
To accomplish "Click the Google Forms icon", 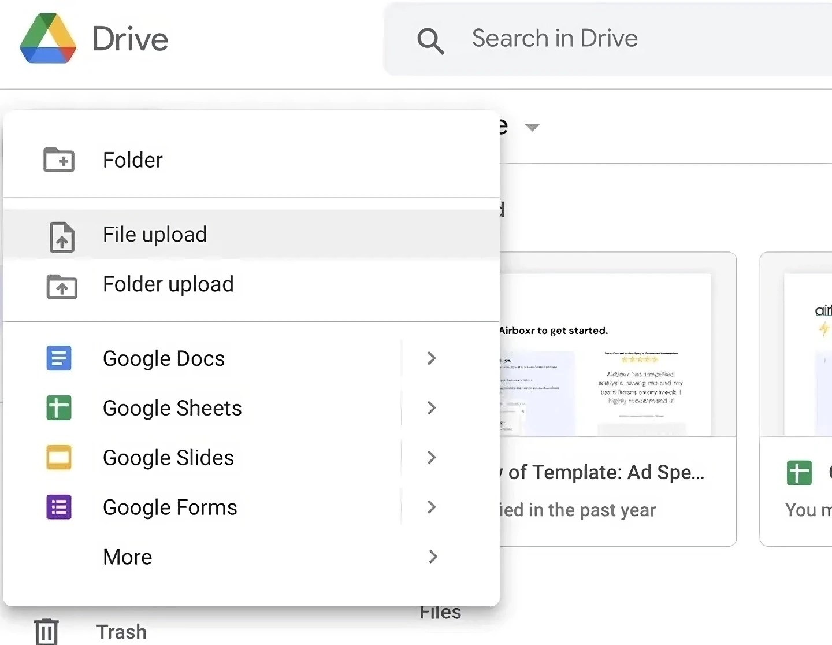I will pos(58,507).
